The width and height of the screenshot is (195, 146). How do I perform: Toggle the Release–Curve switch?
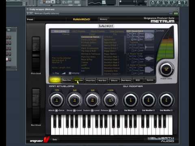pyautogui.click(x=110, y=110)
